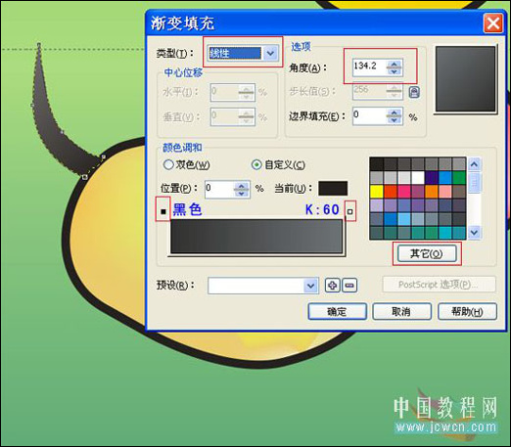
Task: Click the 边界填充 edge pad field
Action: [369, 115]
